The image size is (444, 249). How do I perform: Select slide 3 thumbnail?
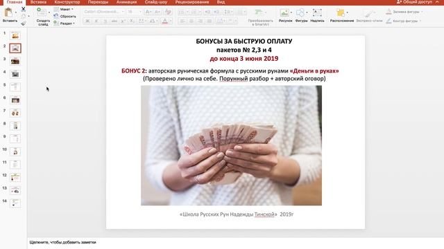(x=15, y=62)
